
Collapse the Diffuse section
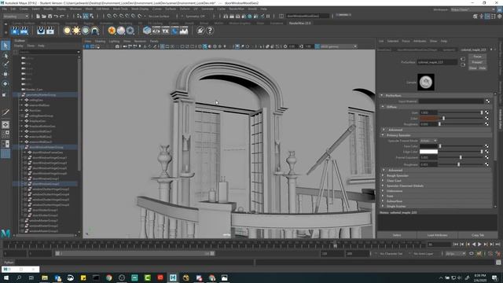tap(383, 107)
